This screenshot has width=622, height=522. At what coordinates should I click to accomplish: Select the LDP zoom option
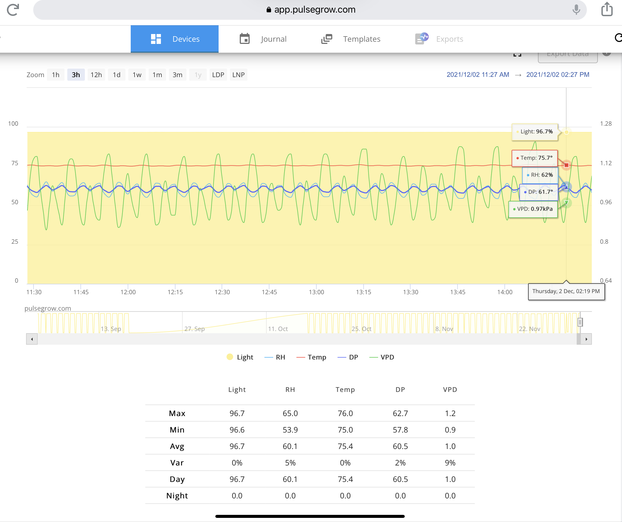(x=218, y=75)
